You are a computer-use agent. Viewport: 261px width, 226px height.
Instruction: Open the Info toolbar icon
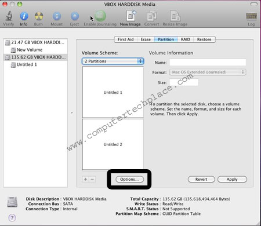[24, 16]
